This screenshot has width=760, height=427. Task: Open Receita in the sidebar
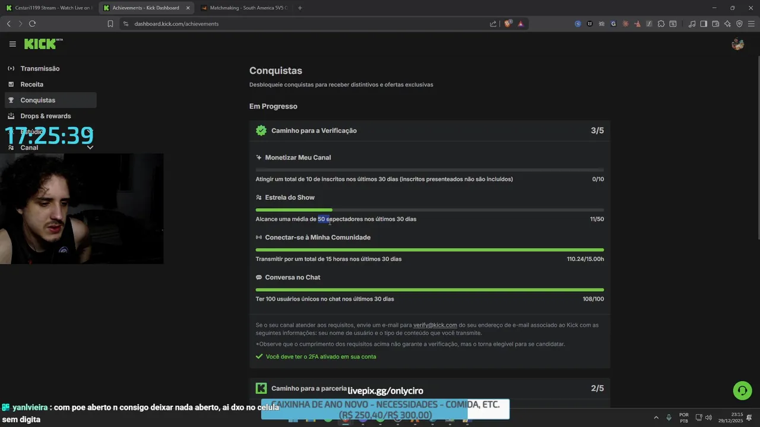[50, 84]
